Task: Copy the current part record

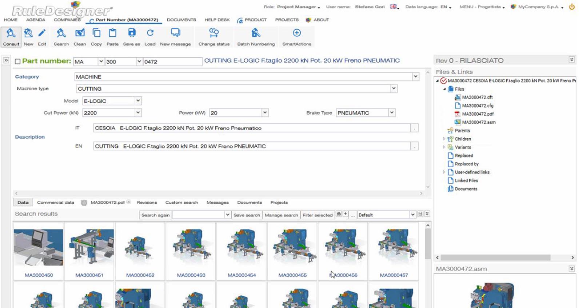Action: pos(96,37)
